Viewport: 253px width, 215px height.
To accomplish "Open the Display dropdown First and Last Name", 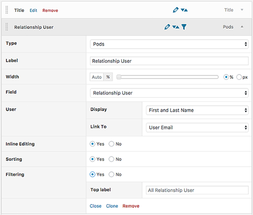I will pos(197,110).
